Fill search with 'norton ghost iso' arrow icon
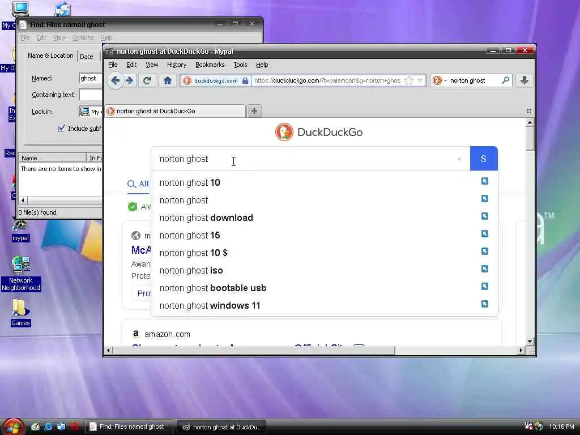 tap(485, 269)
